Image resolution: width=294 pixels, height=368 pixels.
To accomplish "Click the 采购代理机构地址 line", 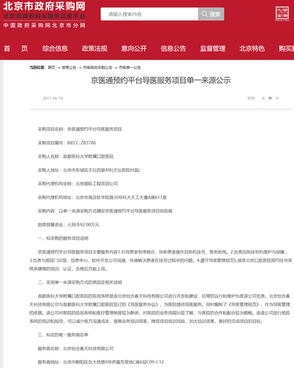I will (x=102, y=198).
